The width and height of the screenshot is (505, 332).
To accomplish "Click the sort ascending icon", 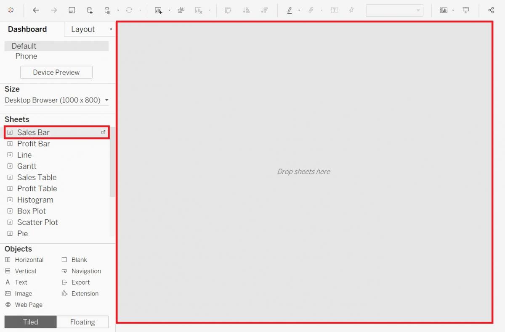I will pos(247,10).
